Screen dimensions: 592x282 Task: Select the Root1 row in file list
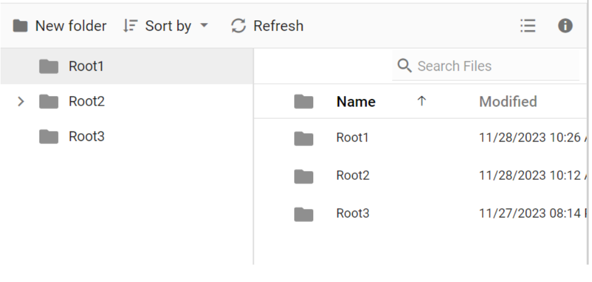pyautogui.click(x=353, y=138)
